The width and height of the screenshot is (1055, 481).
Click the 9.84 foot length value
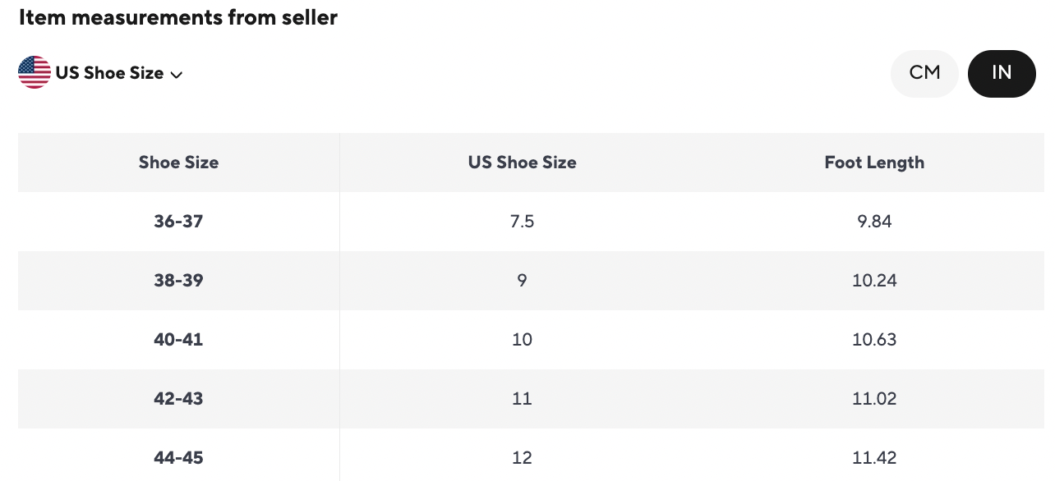pos(873,222)
